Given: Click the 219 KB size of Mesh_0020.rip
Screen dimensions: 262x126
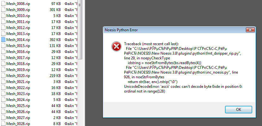Looking at the screenshot, I should 55,76.
